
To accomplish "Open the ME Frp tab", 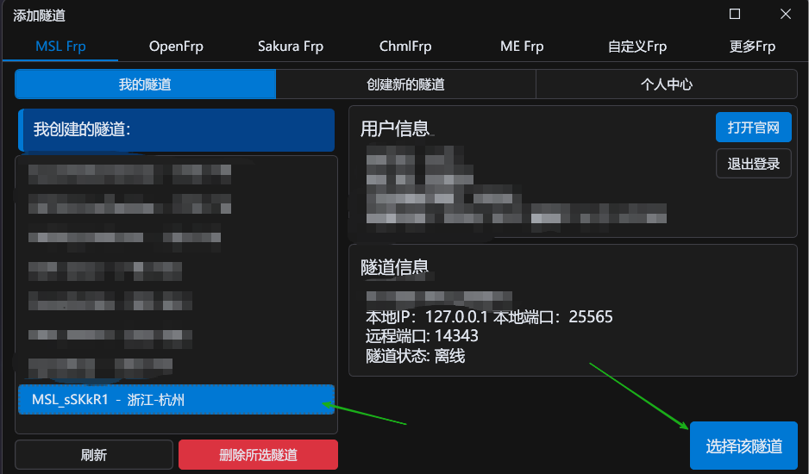I will [x=522, y=47].
